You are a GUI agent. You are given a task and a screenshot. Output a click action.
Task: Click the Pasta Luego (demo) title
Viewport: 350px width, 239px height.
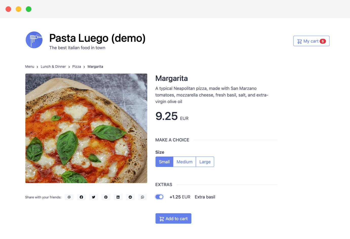(x=97, y=38)
